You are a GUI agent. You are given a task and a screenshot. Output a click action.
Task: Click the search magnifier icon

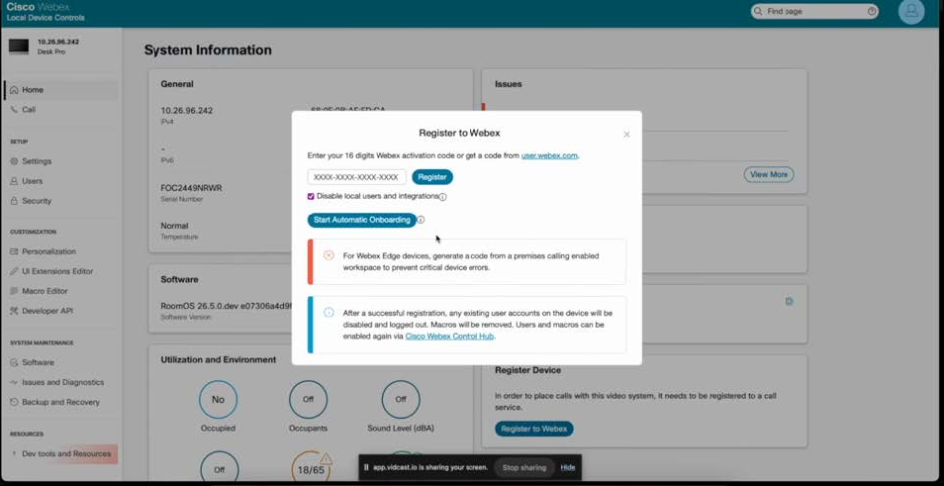click(x=759, y=12)
